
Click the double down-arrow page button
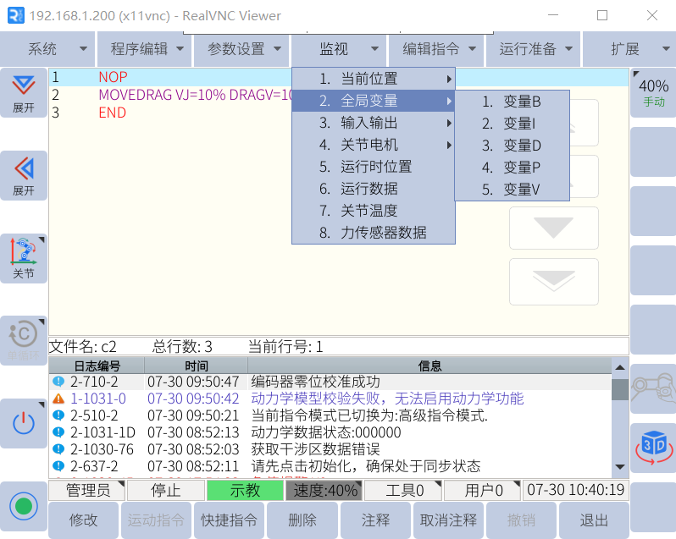click(x=553, y=281)
